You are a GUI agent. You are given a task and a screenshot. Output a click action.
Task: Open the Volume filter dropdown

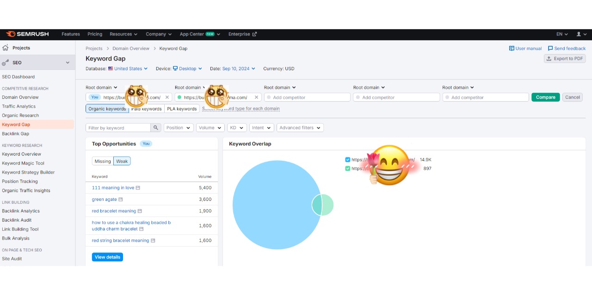click(x=210, y=128)
